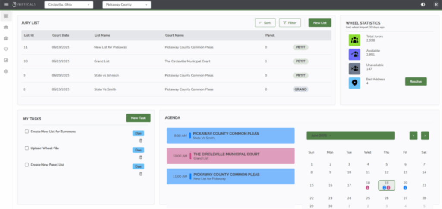Delete the Upload Wheel File task
Screen dimensions: 442x209
pos(141,157)
